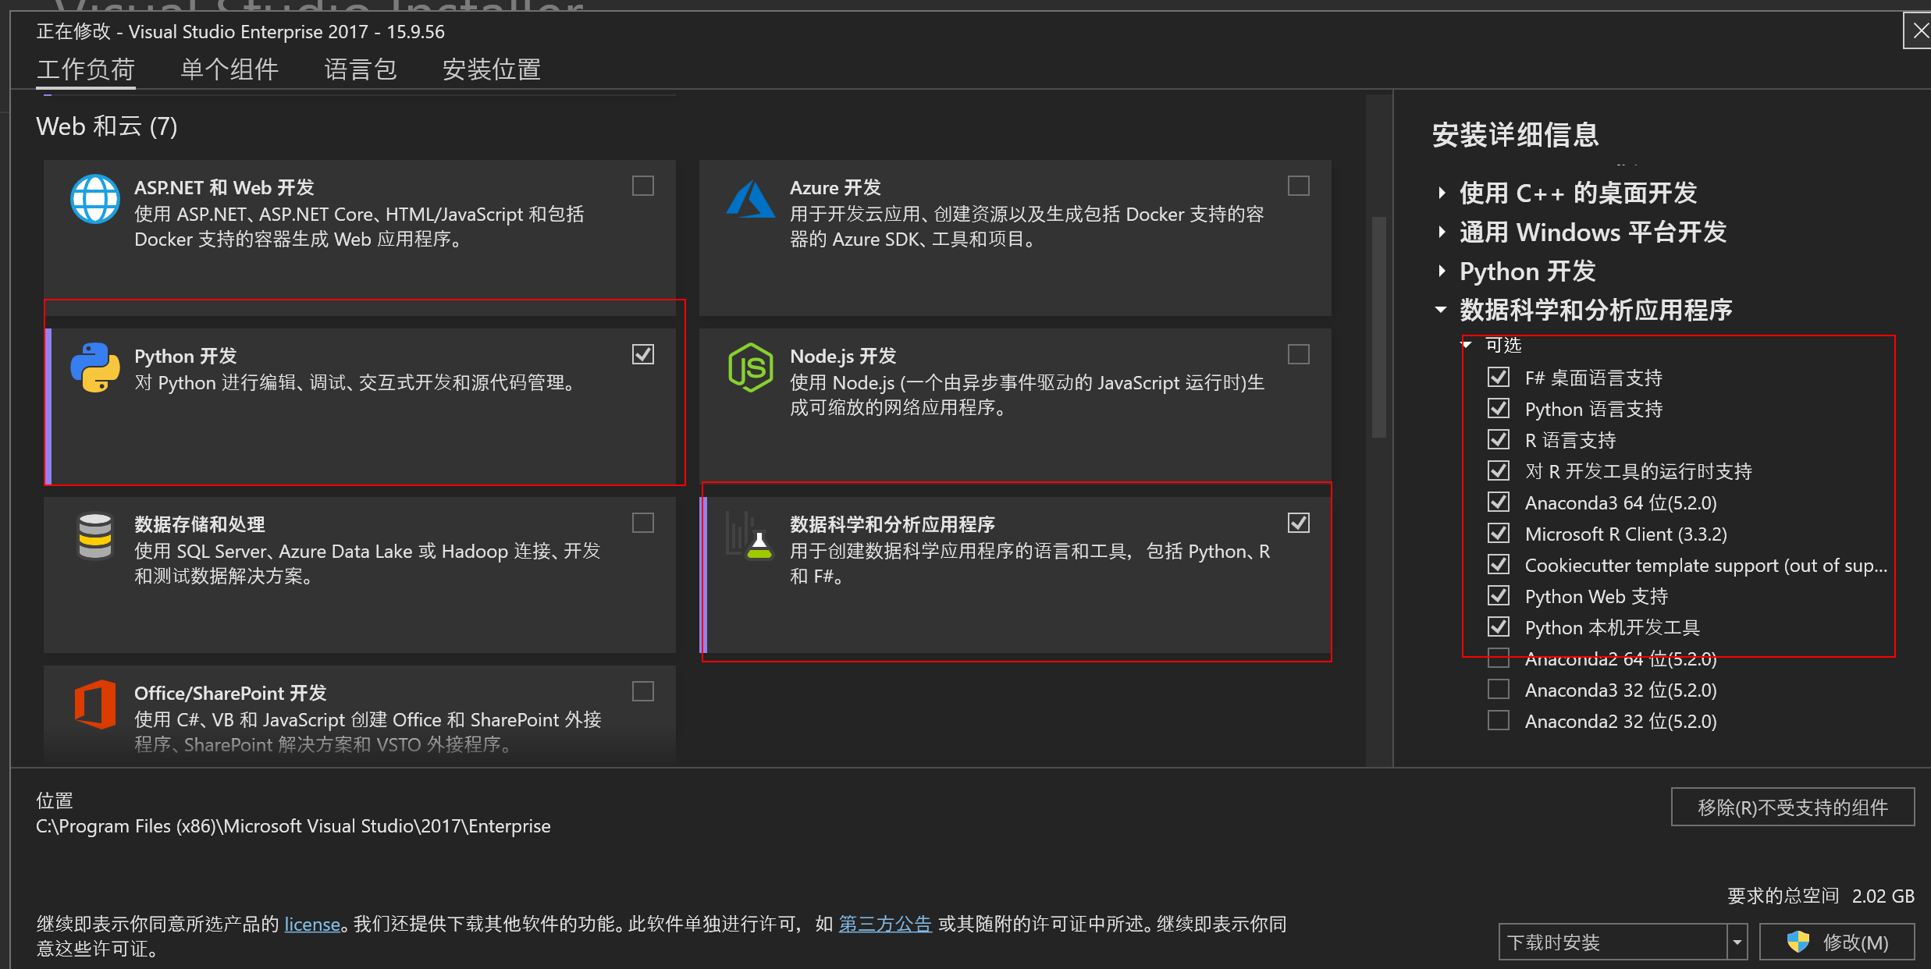
Task: Uncheck 对 R 开发工具的运行时支持
Action: tap(1499, 471)
